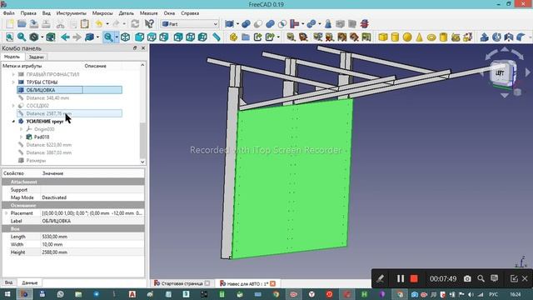Screen dimensions: 533x300
Task: Expand the СОСЕД002 tree item
Action: coord(13,106)
